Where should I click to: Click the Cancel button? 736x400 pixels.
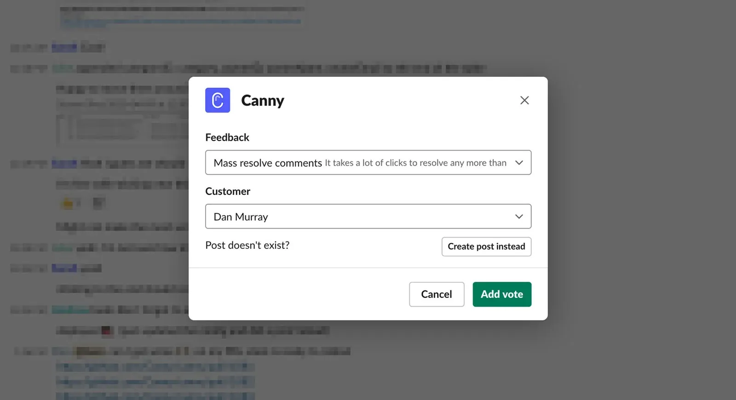pyautogui.click(x=436, y=294)
